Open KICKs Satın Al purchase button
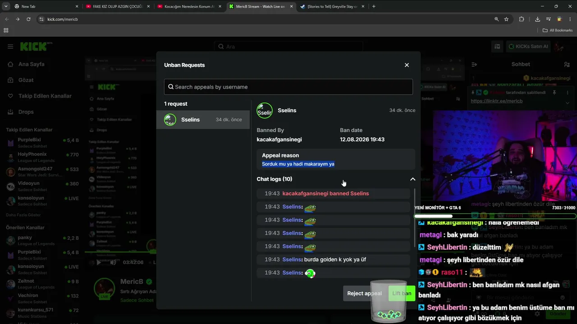 click(x=528, y=46)
